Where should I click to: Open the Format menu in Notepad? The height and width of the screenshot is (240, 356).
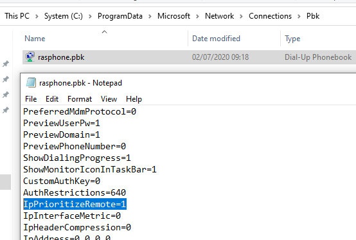pos(80,99)
